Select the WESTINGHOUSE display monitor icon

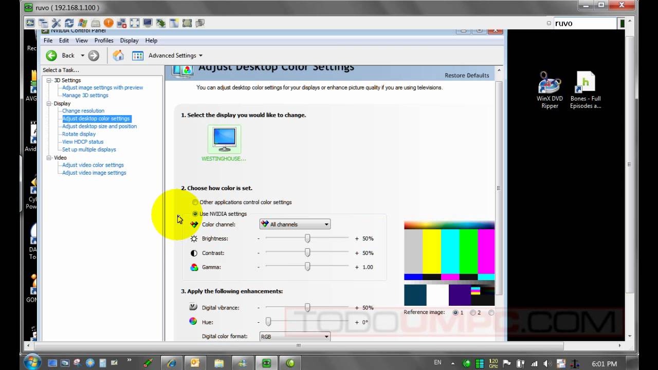(225, 139)
